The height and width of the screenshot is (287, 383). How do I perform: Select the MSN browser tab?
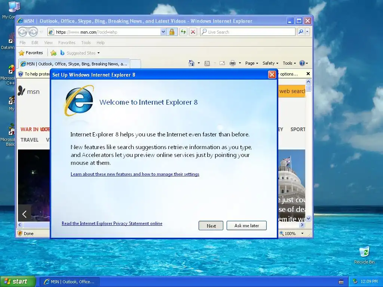[x=74, y=64]
